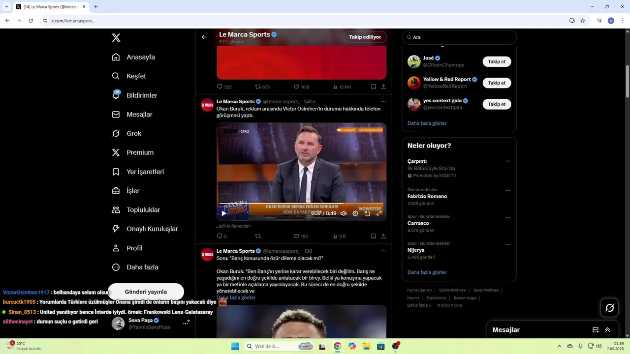This screenshot has height=354, width=630.
Task: Mute the video volume icon
Action: (344, 213)
